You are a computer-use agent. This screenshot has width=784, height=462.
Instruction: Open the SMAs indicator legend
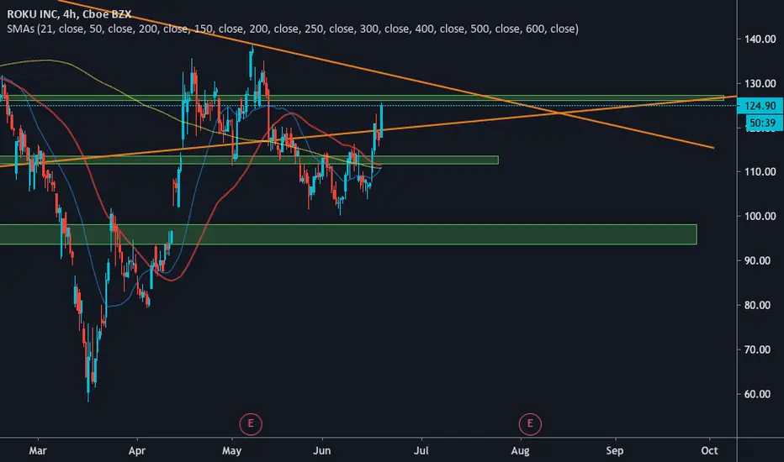tap(293, 29)
